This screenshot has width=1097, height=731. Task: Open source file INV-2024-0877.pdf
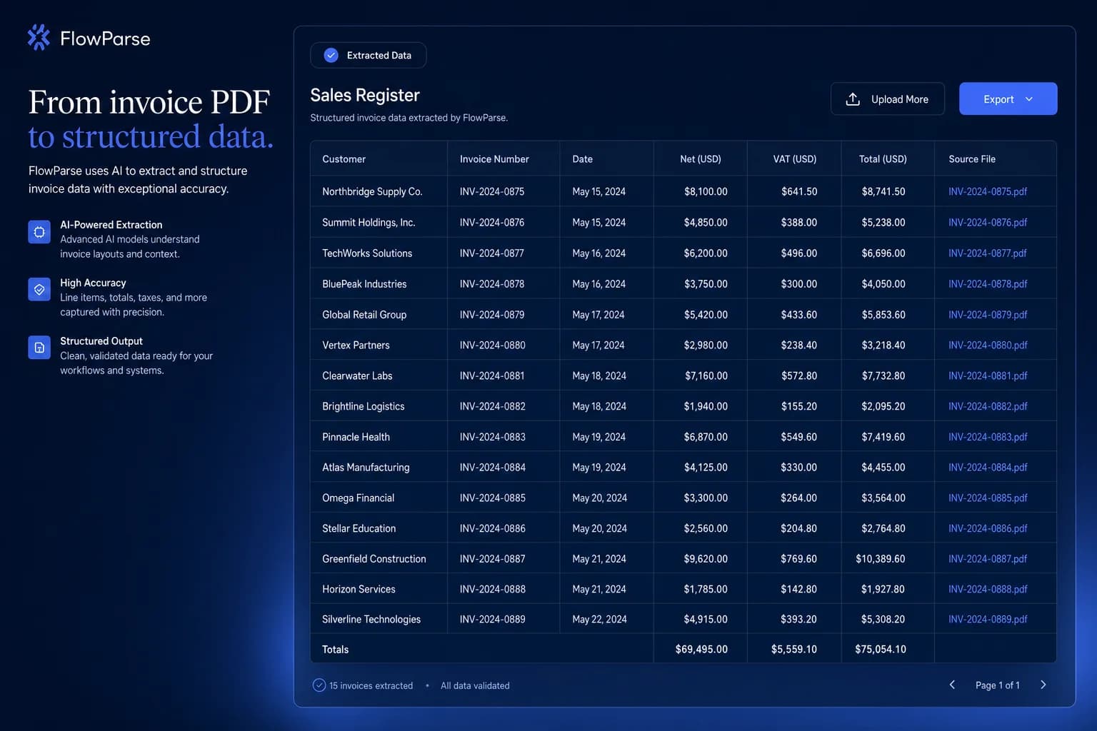click(988, 253)
